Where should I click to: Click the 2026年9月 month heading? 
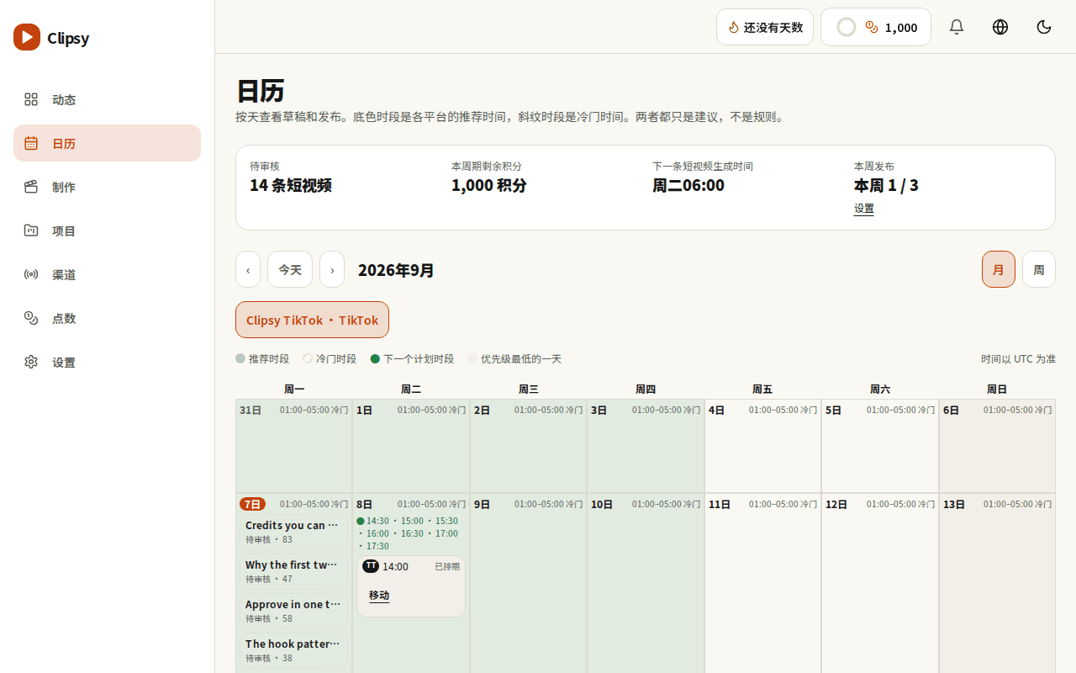pos(396,270)
